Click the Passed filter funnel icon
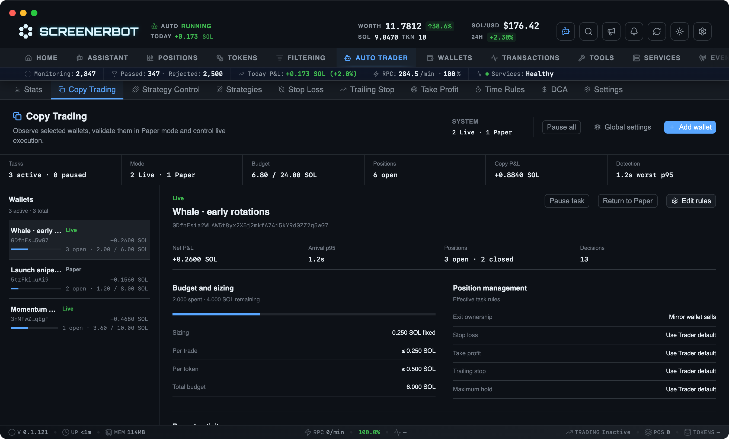Viewport: 729px width, 439px height. [114, 74]
